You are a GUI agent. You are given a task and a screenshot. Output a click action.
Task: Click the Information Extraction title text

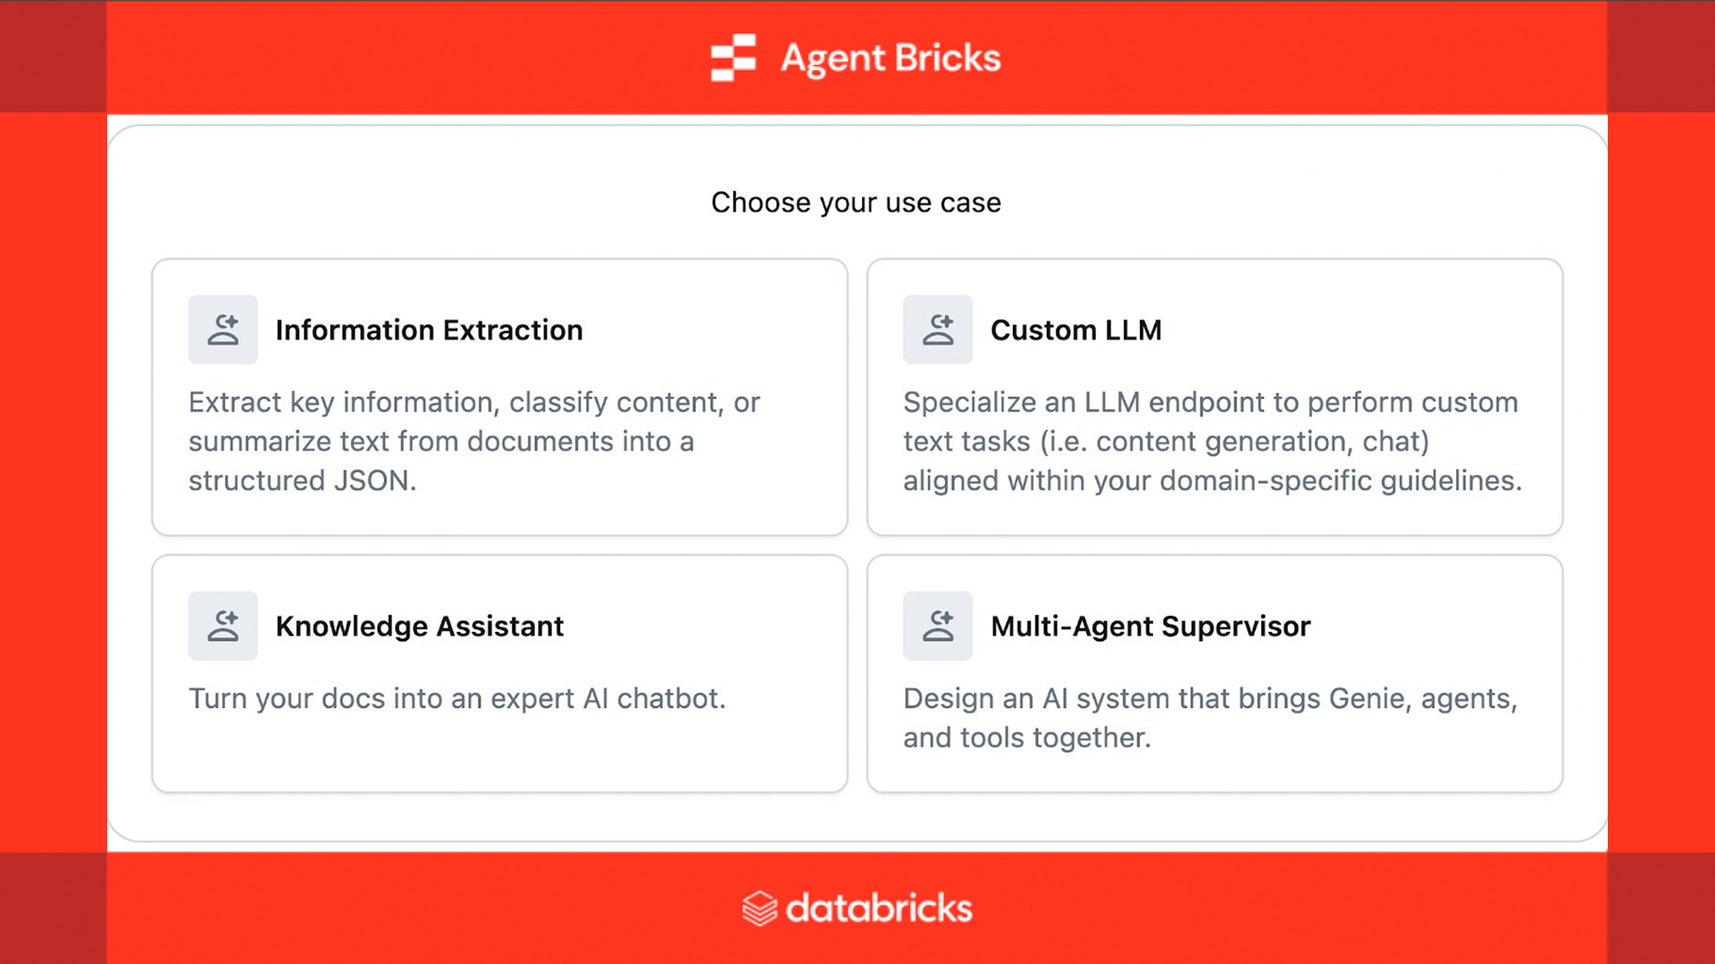pos(430,329)
